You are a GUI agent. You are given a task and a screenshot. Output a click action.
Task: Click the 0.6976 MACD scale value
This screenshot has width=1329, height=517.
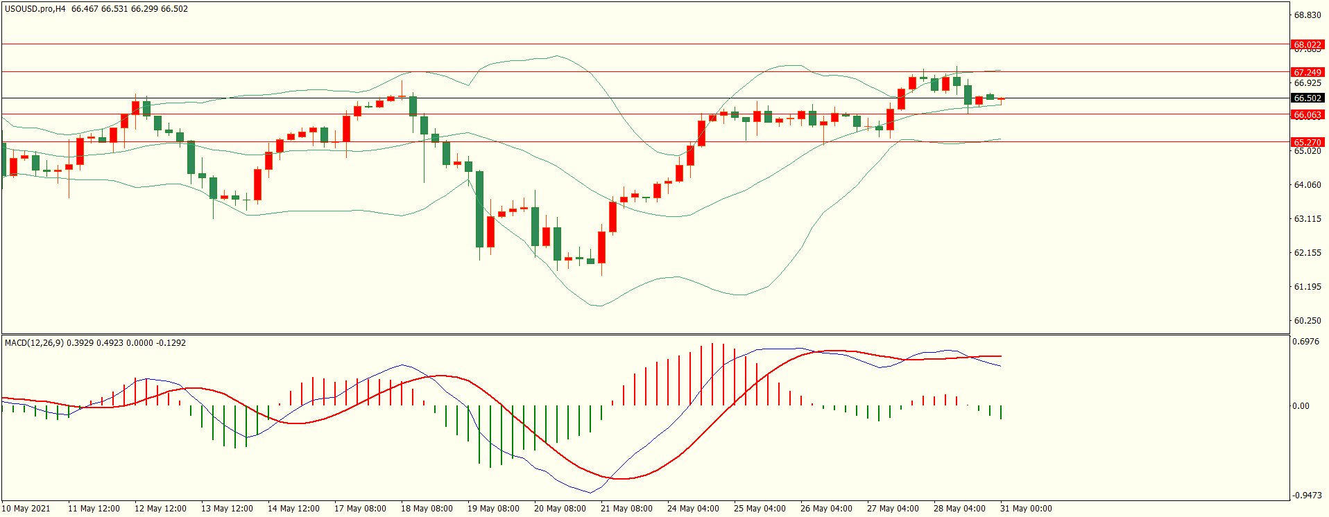1307,342
